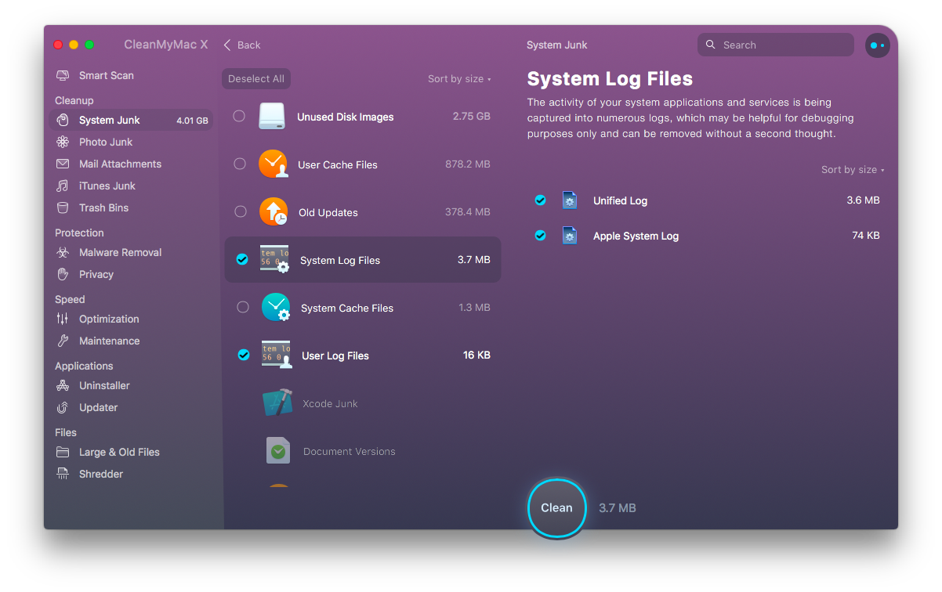Screen dimensions: 942x592
Task: Click the Unified Log file icon
Action: [570, 200]
